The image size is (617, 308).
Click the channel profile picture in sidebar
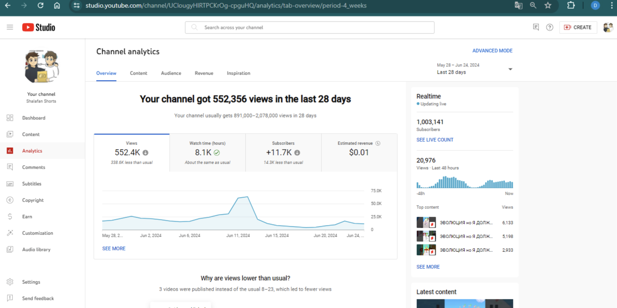tap(41, 66)
